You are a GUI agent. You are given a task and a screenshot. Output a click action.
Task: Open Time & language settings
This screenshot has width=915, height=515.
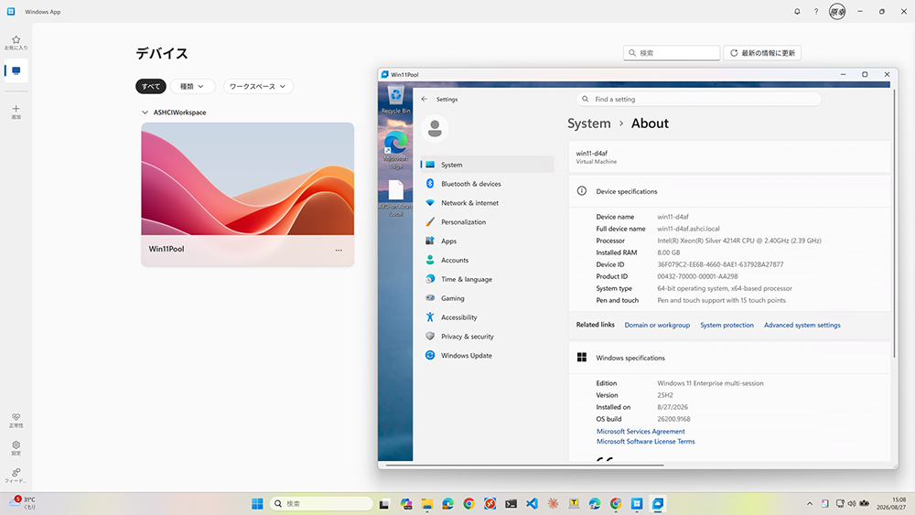click(487, 279)
